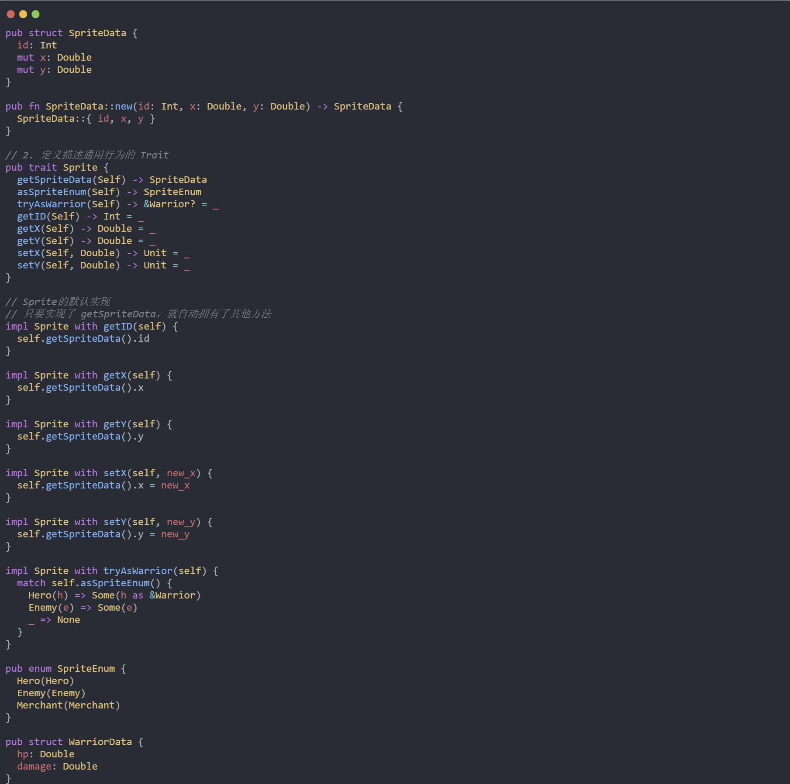Click 'pub struct SpriteData {' line

(x=72, y=33)
